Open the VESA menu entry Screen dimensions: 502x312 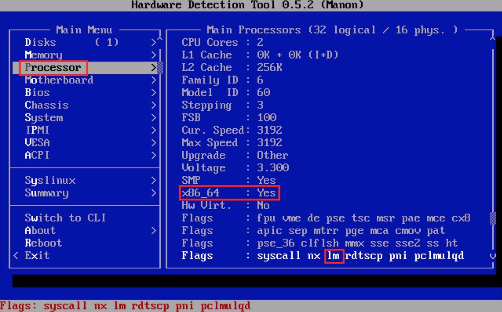click(x=37, y=143)
